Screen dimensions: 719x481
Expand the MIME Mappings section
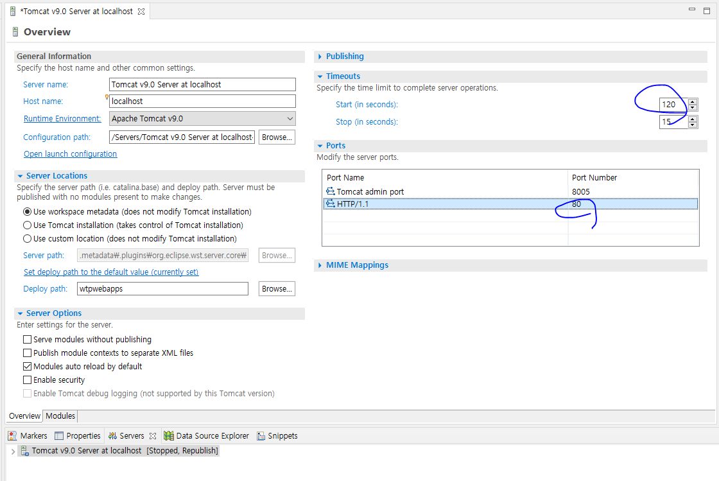point(320,265)
